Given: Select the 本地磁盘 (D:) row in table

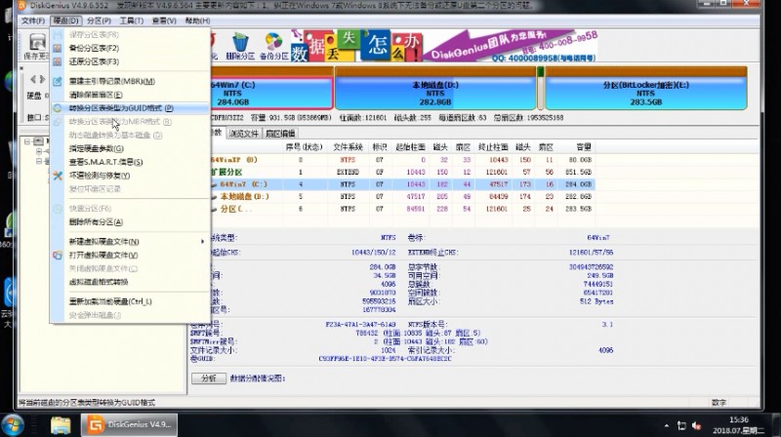Looking at the screenshot, I should pos(401,197).
